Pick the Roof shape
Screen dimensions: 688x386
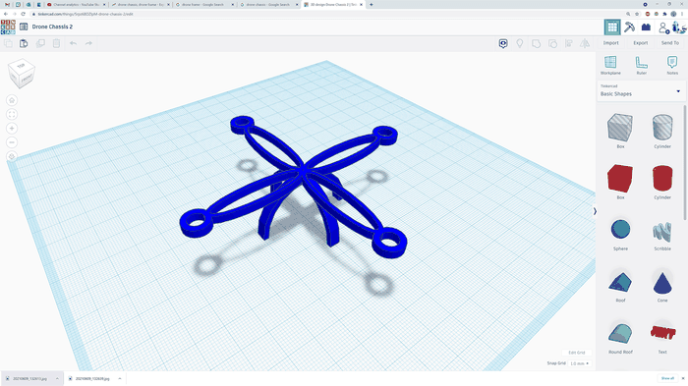tap(620, 286)
